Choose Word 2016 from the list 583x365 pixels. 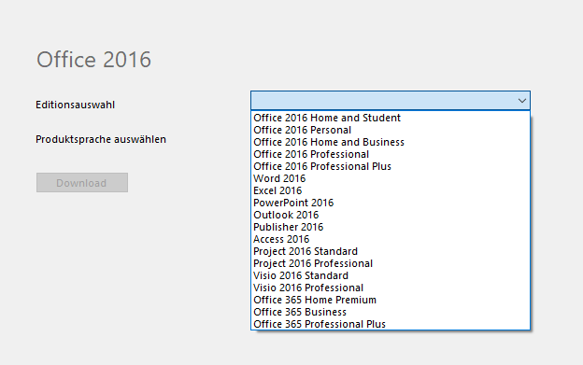391,178
